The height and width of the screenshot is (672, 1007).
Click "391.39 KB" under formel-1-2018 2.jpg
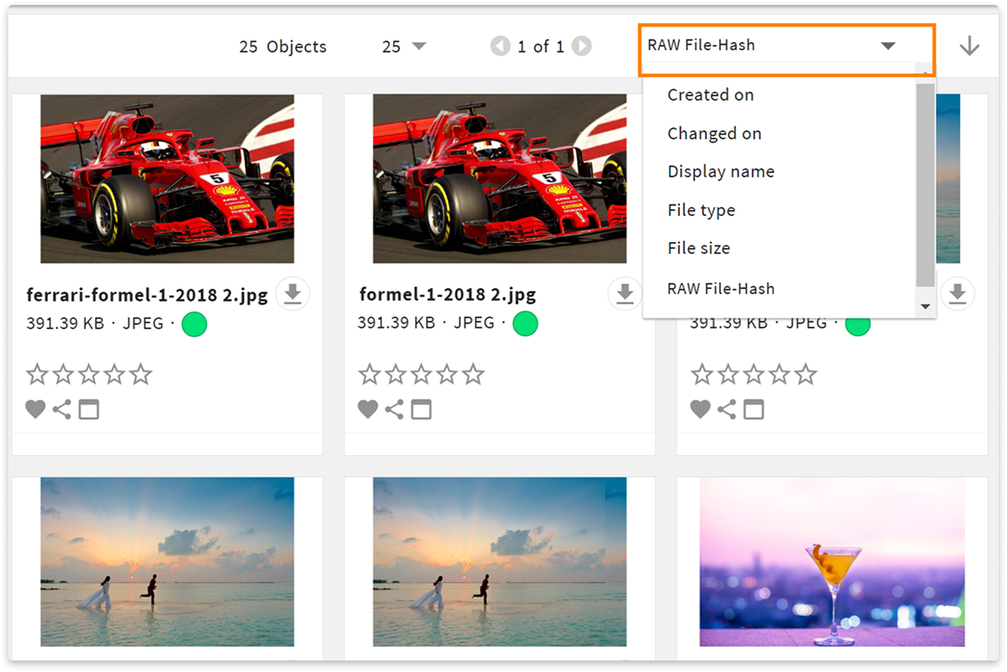396,323
